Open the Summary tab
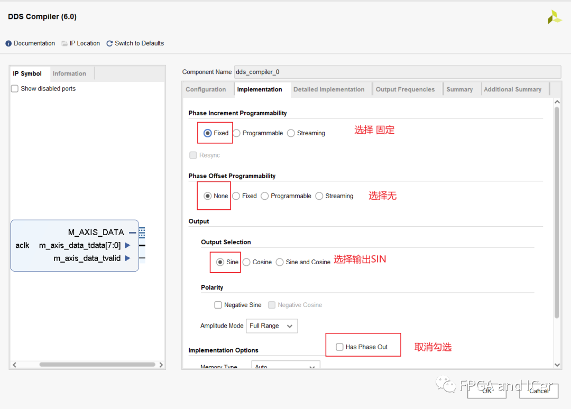 click(459, 89)
